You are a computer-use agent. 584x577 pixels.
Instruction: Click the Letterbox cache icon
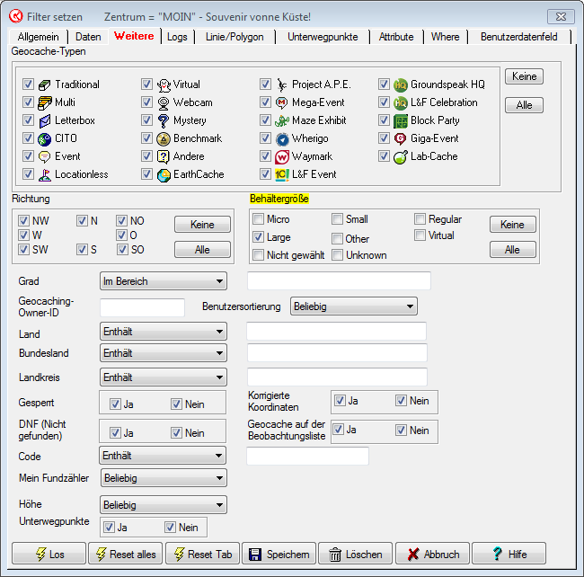pos(45,120)
